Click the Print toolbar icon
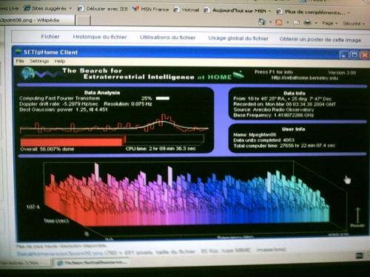 (x=307, y=23)
